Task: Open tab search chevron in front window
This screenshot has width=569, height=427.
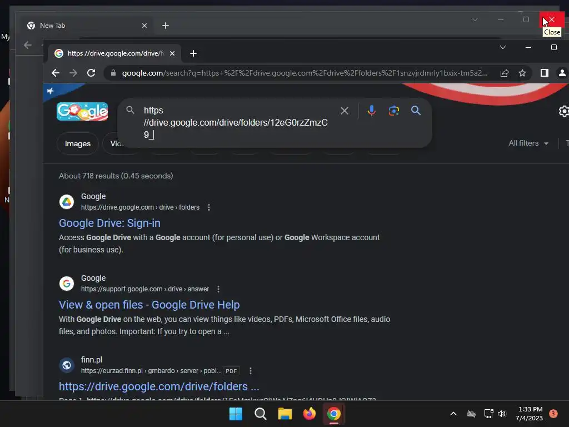Action: [502, 47]
